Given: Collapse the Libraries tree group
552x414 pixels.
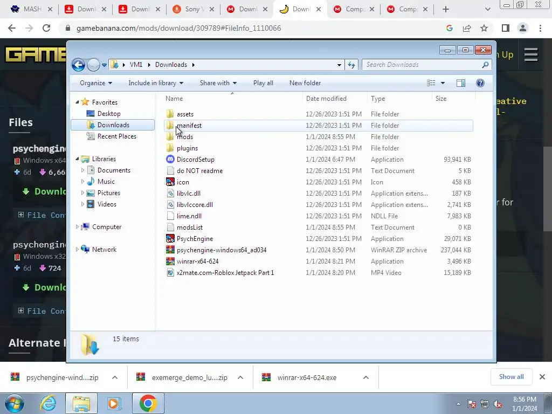Looking at the screenshot, I should [77, 159].
